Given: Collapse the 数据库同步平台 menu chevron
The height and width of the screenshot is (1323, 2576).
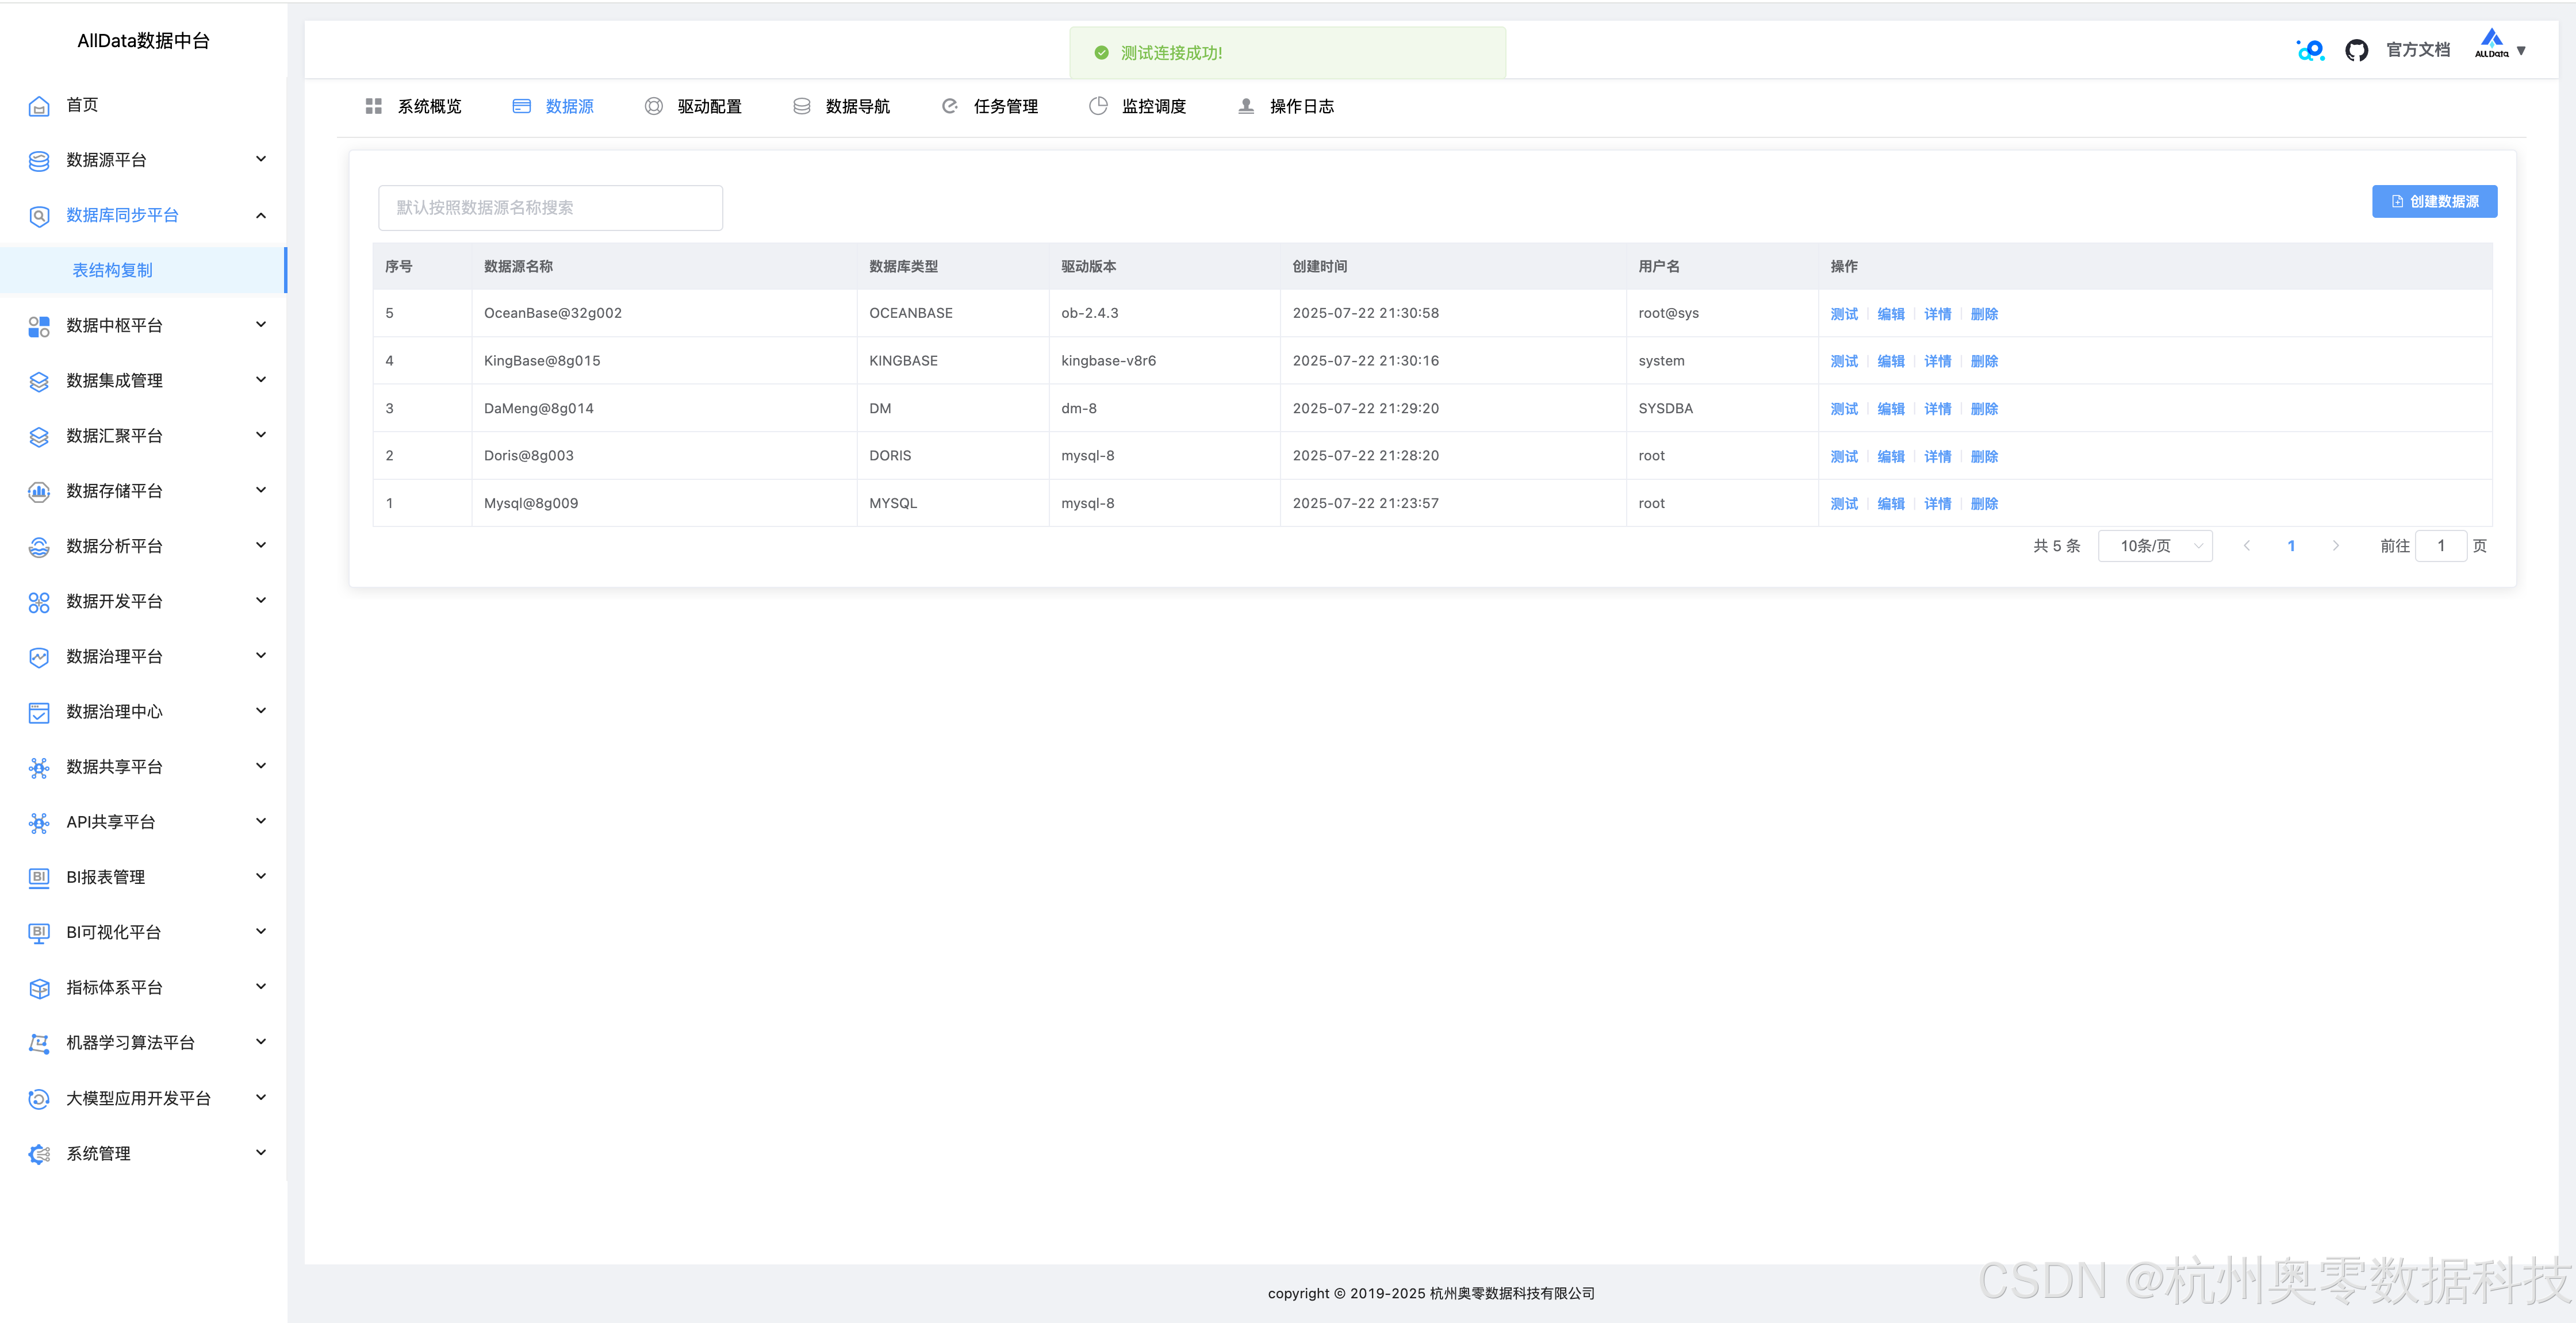Looking at the screenshot, I should [261, 216].
